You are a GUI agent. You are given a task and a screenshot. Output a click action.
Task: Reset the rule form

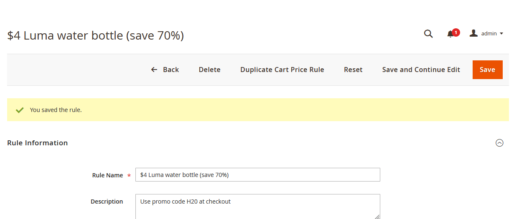353,70
